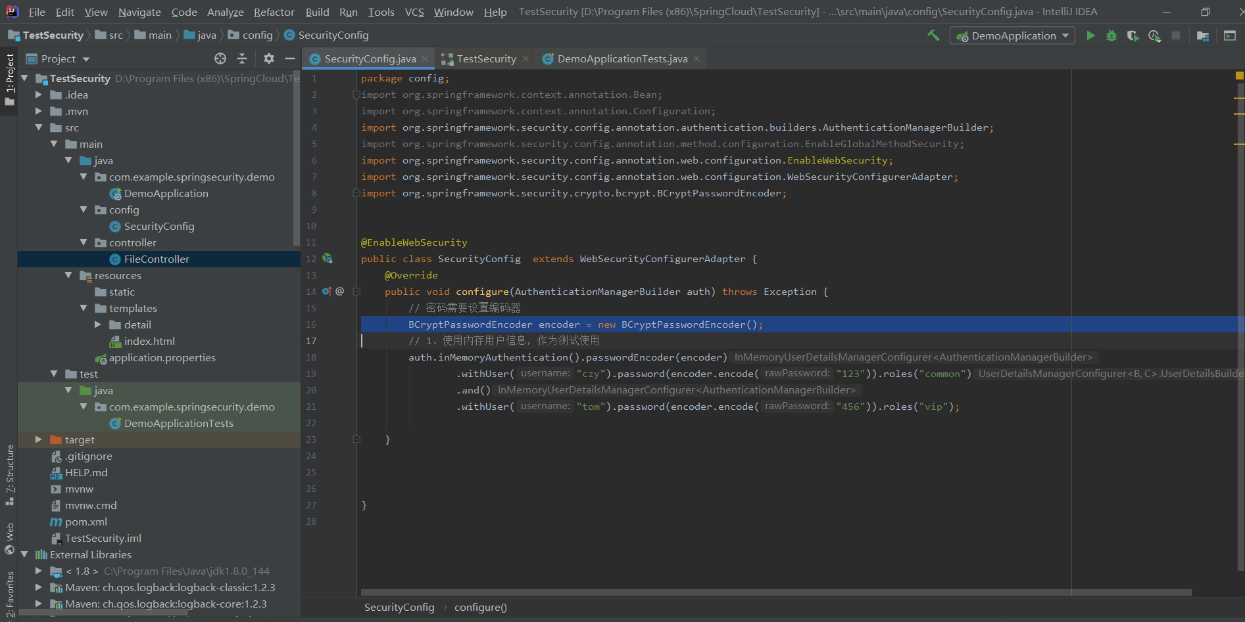Collapse the controller package
The image size is (1245, 622).
84,242
